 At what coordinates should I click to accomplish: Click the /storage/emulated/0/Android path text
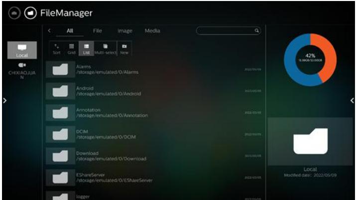tap(109, 94)
